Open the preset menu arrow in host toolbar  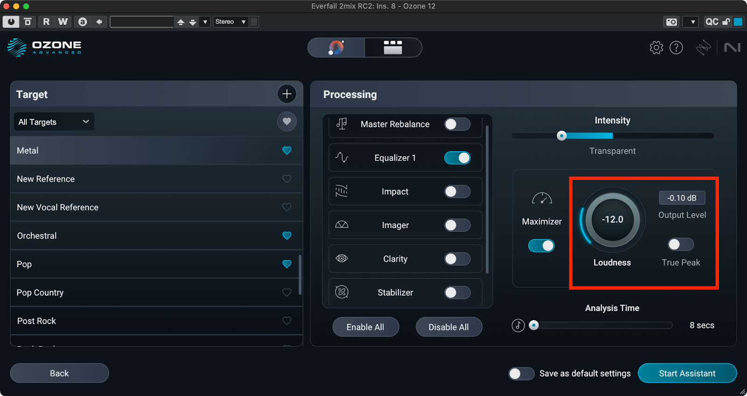click(205, 22)
